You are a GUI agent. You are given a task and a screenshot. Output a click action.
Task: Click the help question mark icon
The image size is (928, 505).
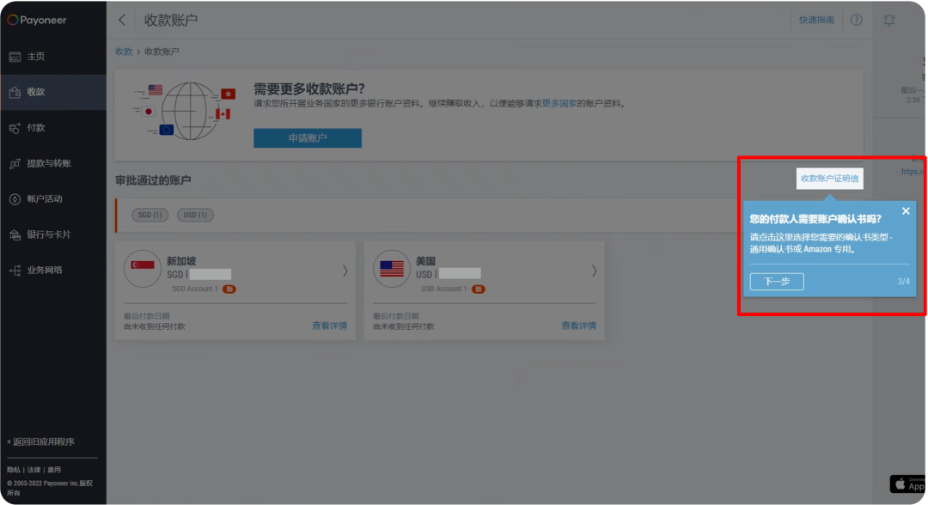coord(857,20)
